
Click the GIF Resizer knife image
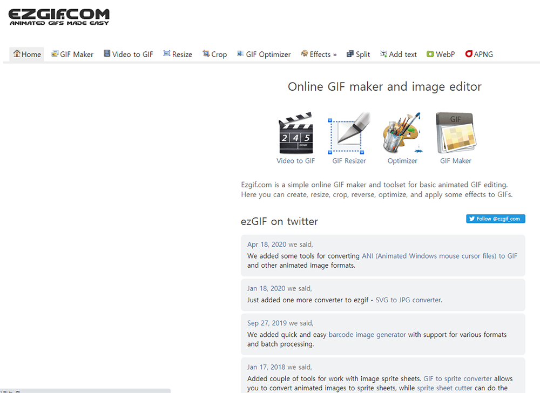[349, 133]
